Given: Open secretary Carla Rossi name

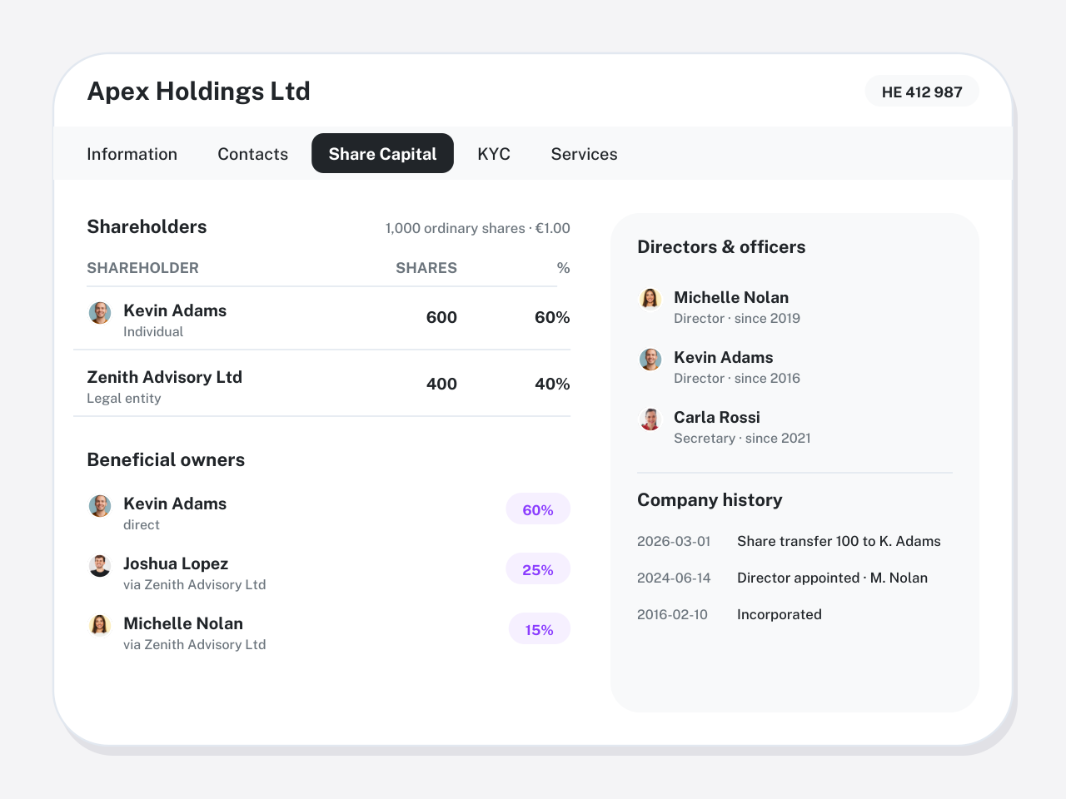Looking at the screenshot, I should click(717, 417).
